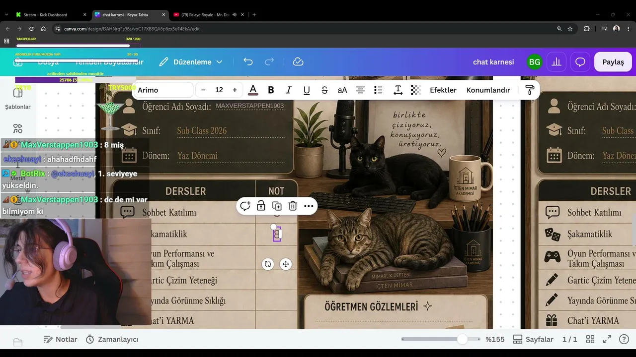The width and height of the screenshot is (636, 357).
Task: Open line spacing settings
Action: [398, 90]
